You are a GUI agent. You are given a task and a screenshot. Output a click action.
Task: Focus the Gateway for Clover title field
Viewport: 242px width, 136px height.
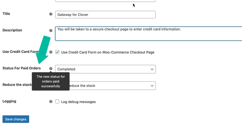pos(106,15)
